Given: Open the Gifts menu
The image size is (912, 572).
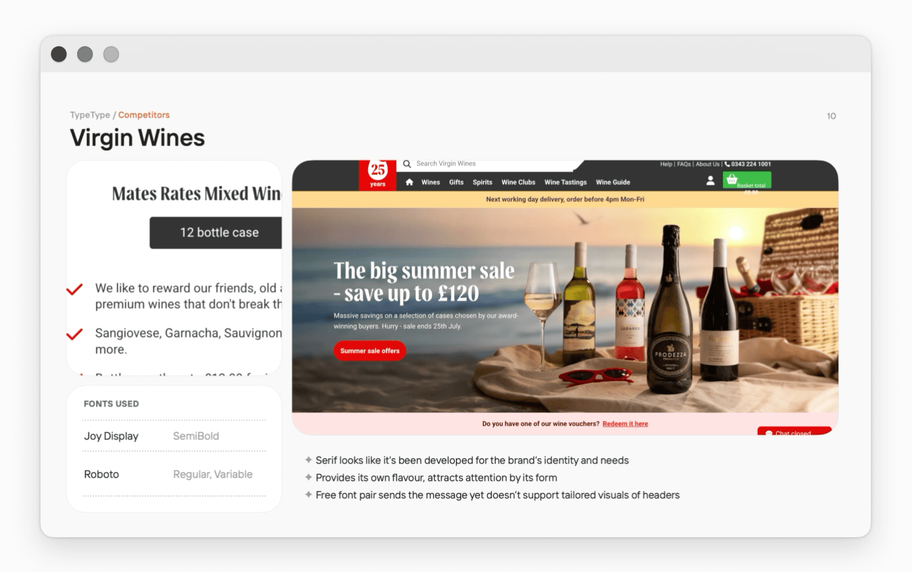Looking at the screenshot, I should tap(457, 182).
